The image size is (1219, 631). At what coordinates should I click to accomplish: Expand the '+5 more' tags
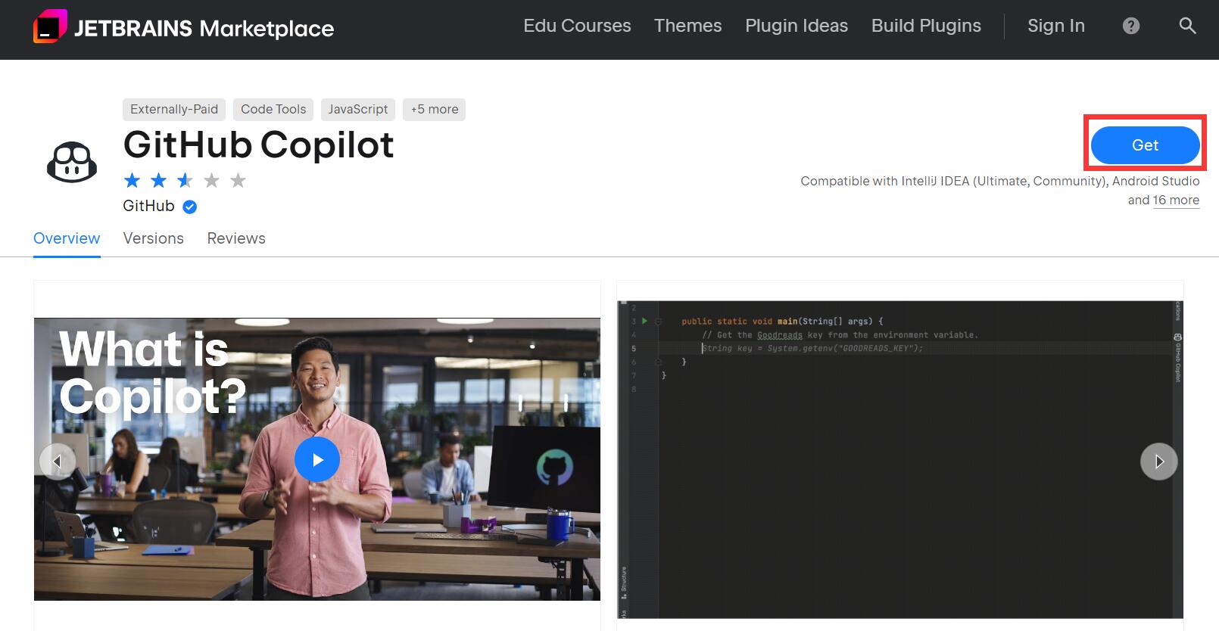coord(435,109)
